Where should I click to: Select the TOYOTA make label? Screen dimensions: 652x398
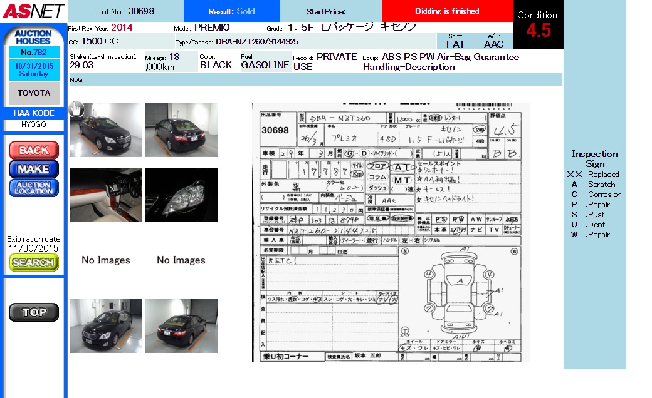click(x=33, y=93)
